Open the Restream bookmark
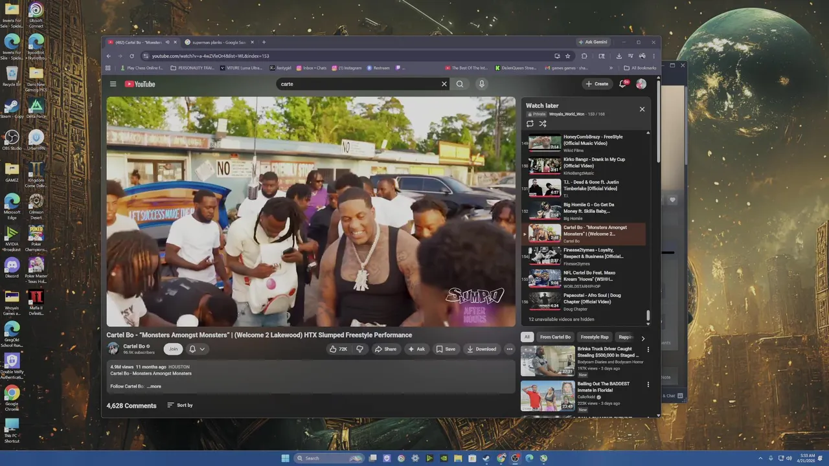829x466 pixels. point(379,68)
